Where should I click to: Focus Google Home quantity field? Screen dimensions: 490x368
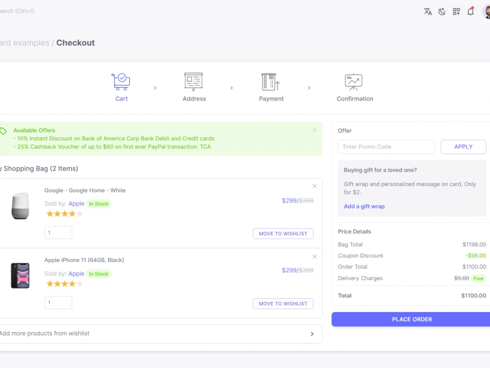pyautogui.click(x=58, y=233)
